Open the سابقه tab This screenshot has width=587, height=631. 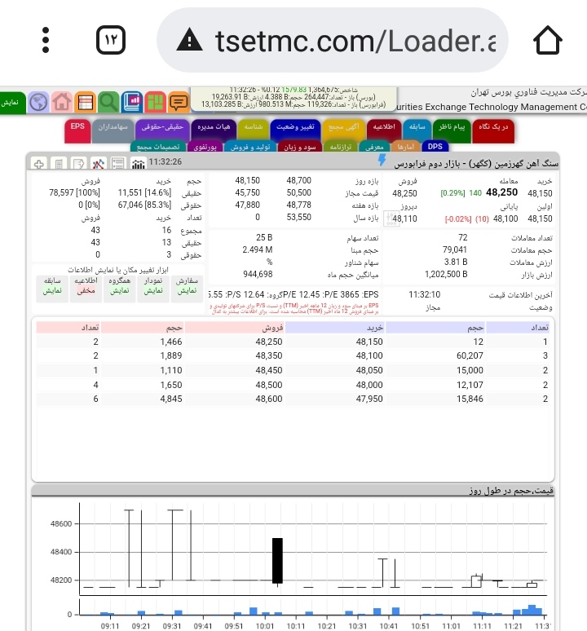point(417,130)
